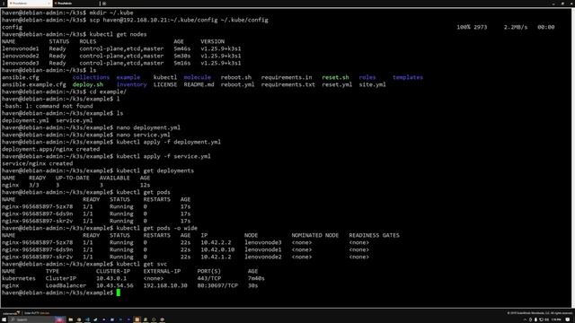Image resolution: width=575 pixels, height=323 pixels.
Task: Click the 'inventory' directory name
Action: click(x=131, y=84)
